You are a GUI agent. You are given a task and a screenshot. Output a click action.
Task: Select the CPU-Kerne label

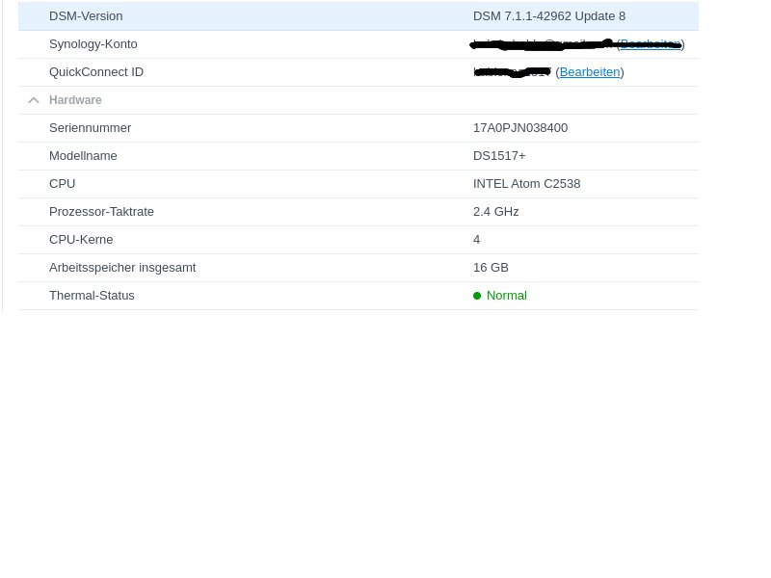[x=81, y=240]
